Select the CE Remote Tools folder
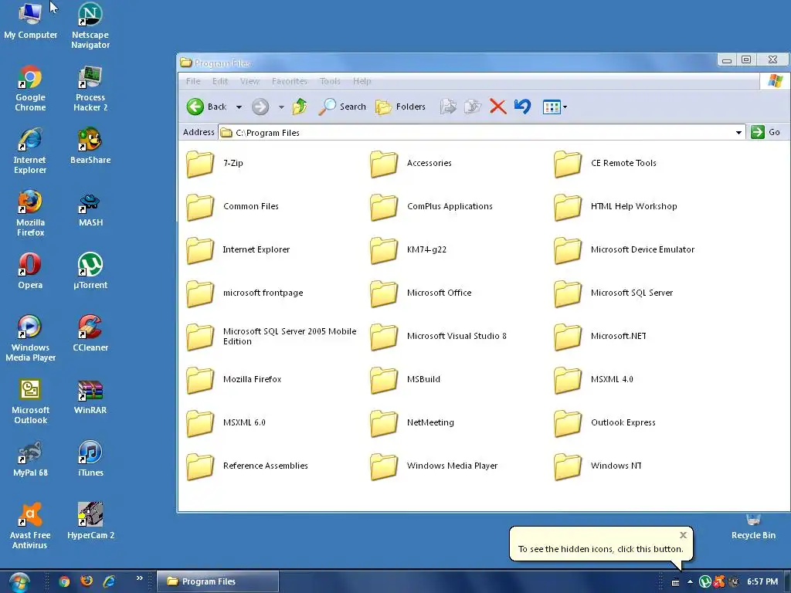This screenshot has height=593, width=791. pyautogui.click(x=606, y=164)
